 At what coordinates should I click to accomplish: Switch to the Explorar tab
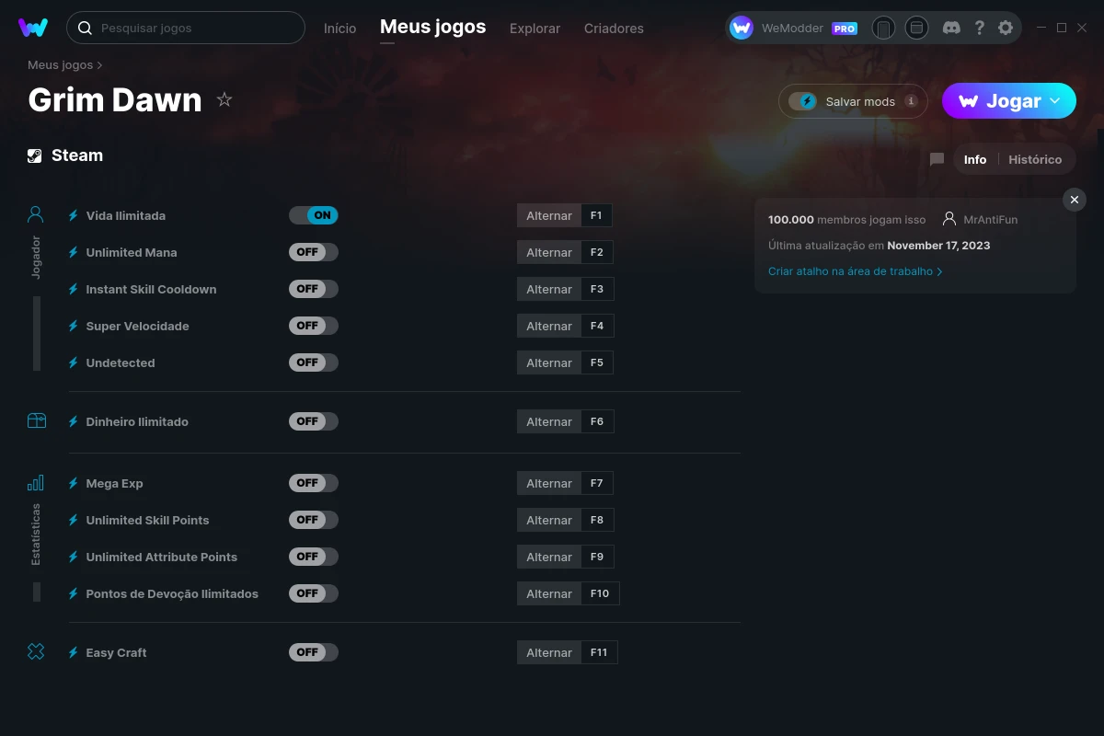pyautogui.click(x=535, y=29)
